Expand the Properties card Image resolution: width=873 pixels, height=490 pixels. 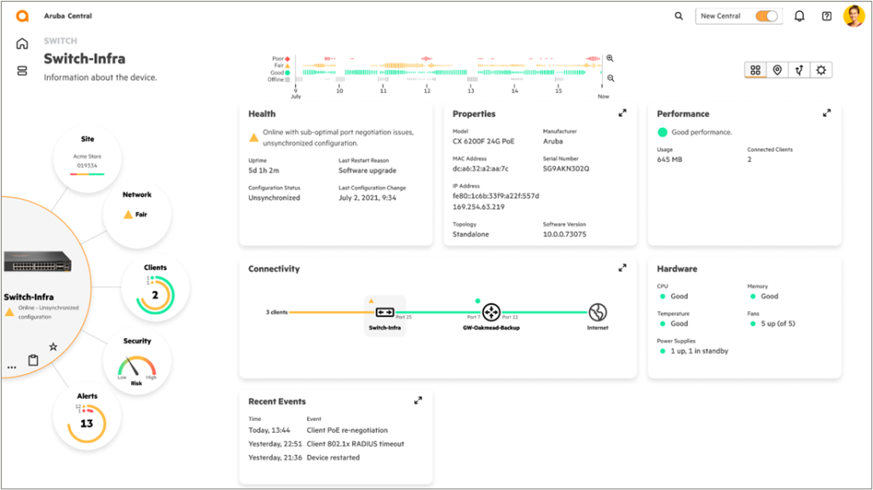[x=622, y=112]
